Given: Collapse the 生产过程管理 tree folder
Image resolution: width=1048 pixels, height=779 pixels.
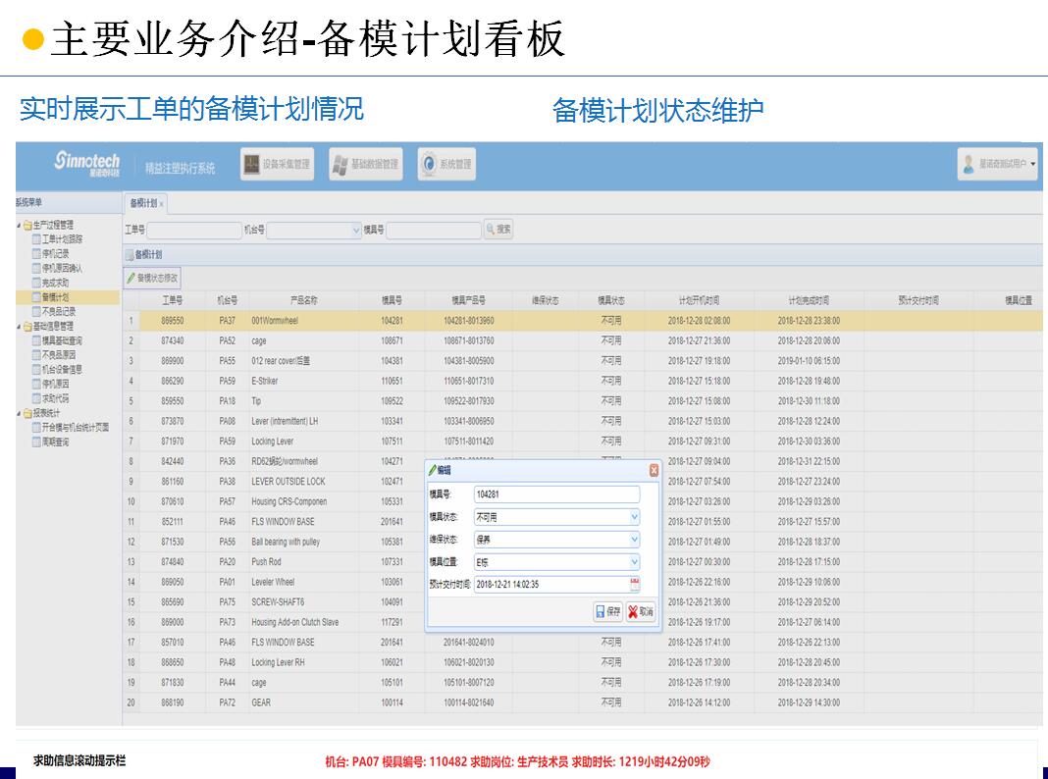Looking at the screenshot, I should coord(19,225).
